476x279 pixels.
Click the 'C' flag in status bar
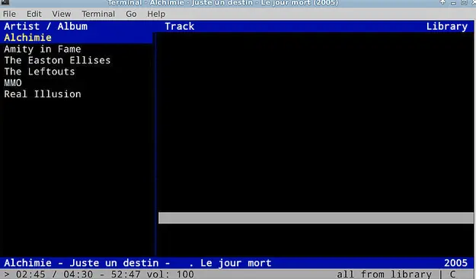click(452, 274)
